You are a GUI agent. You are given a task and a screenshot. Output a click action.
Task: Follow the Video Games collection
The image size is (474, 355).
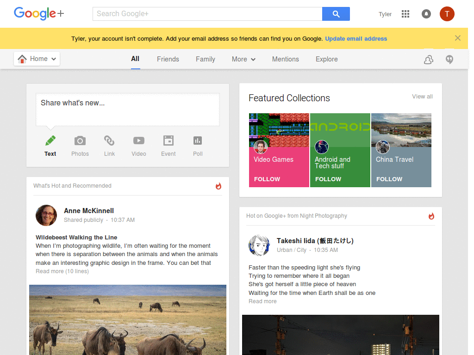pyautogui.click(x=267, y=179)
